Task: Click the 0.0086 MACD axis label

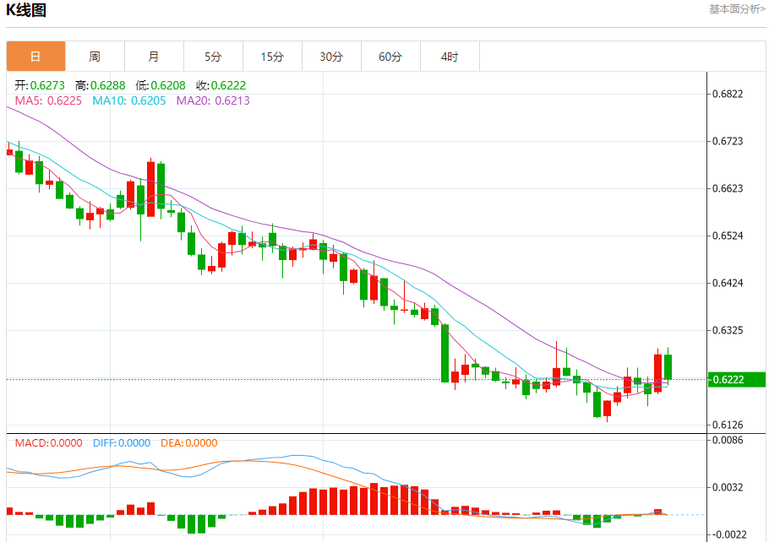Action: click(x=728, y=440)
